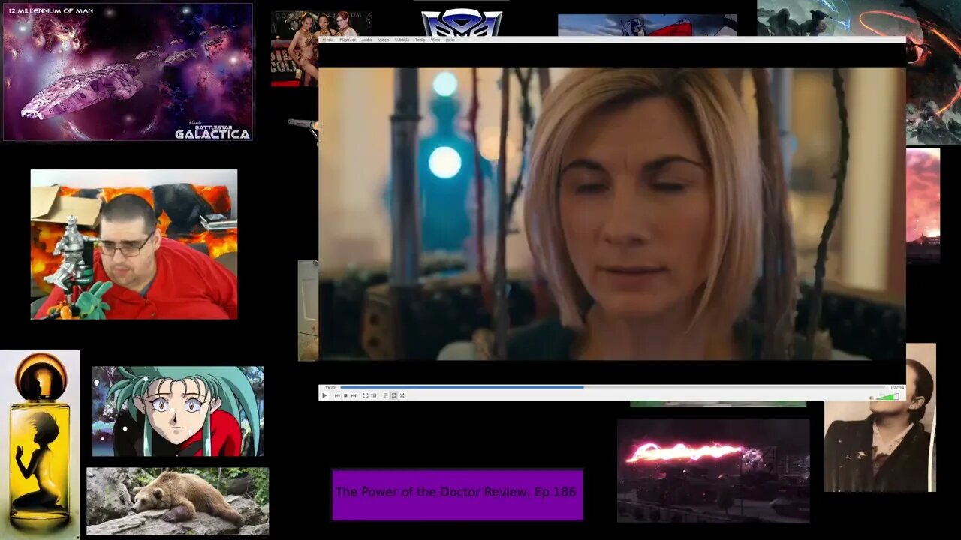Click the yellow perfume bottle image
The height and width of the screenshot is (540, 961).
tap(40, 444)
